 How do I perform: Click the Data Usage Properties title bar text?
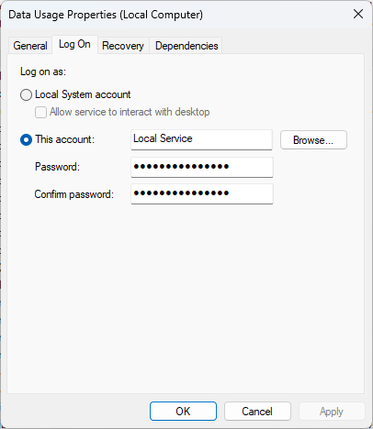[x=106, y=15]
